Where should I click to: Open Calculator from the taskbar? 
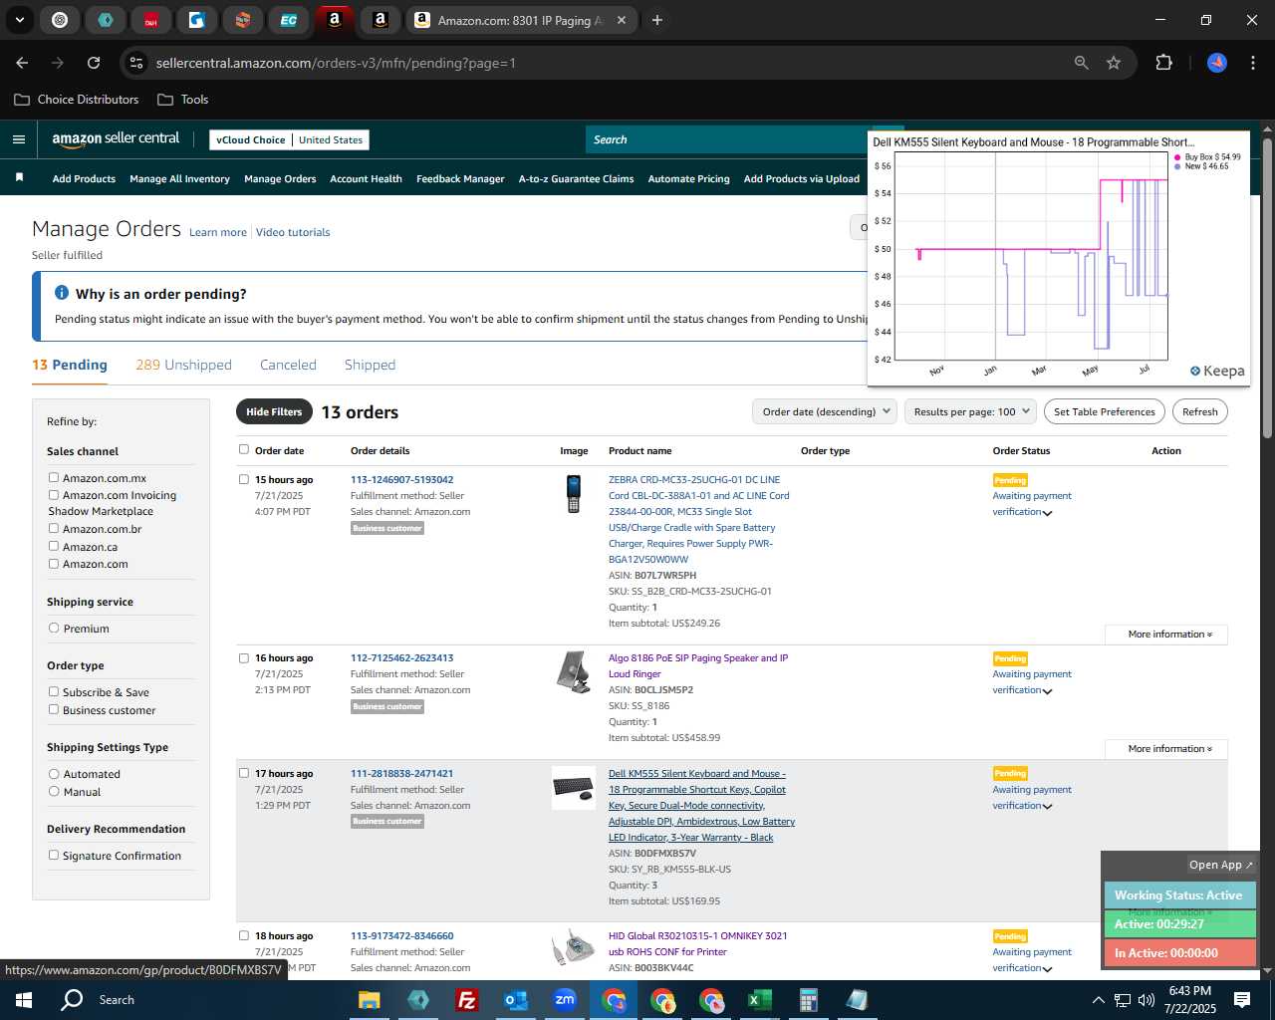[x=808, y=1000]
